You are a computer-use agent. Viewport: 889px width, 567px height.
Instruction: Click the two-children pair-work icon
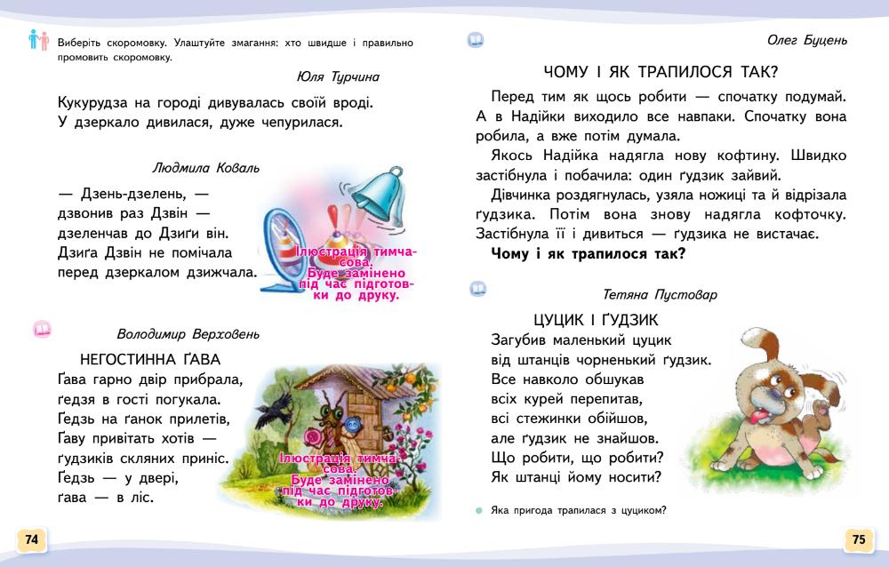tap(38, 40)
